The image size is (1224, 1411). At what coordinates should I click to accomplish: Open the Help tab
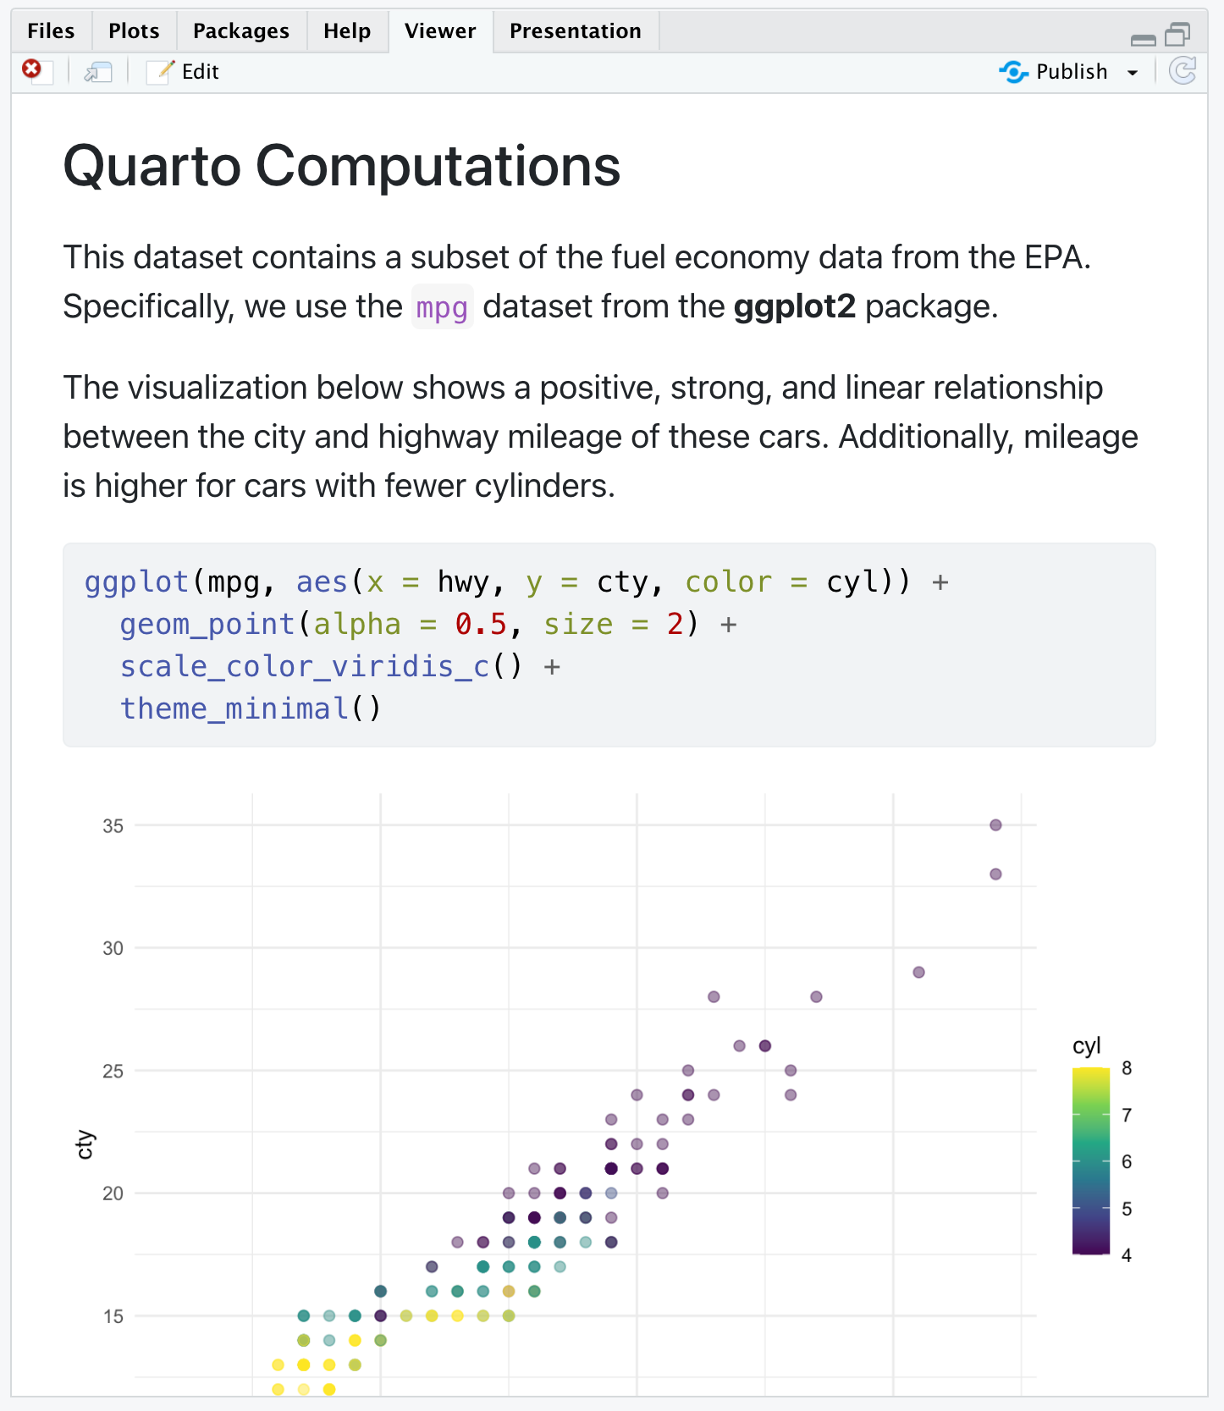(346, 30)
